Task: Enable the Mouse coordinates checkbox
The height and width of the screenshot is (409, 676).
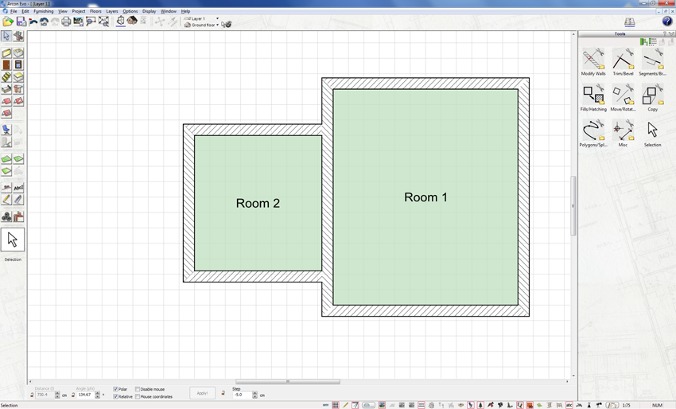Action: [138, 396]
